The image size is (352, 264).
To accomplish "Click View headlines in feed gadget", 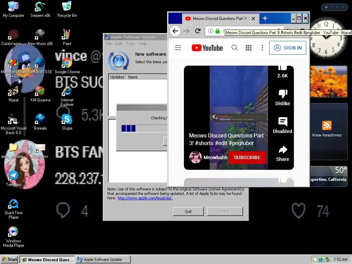I will click(327, 135).
